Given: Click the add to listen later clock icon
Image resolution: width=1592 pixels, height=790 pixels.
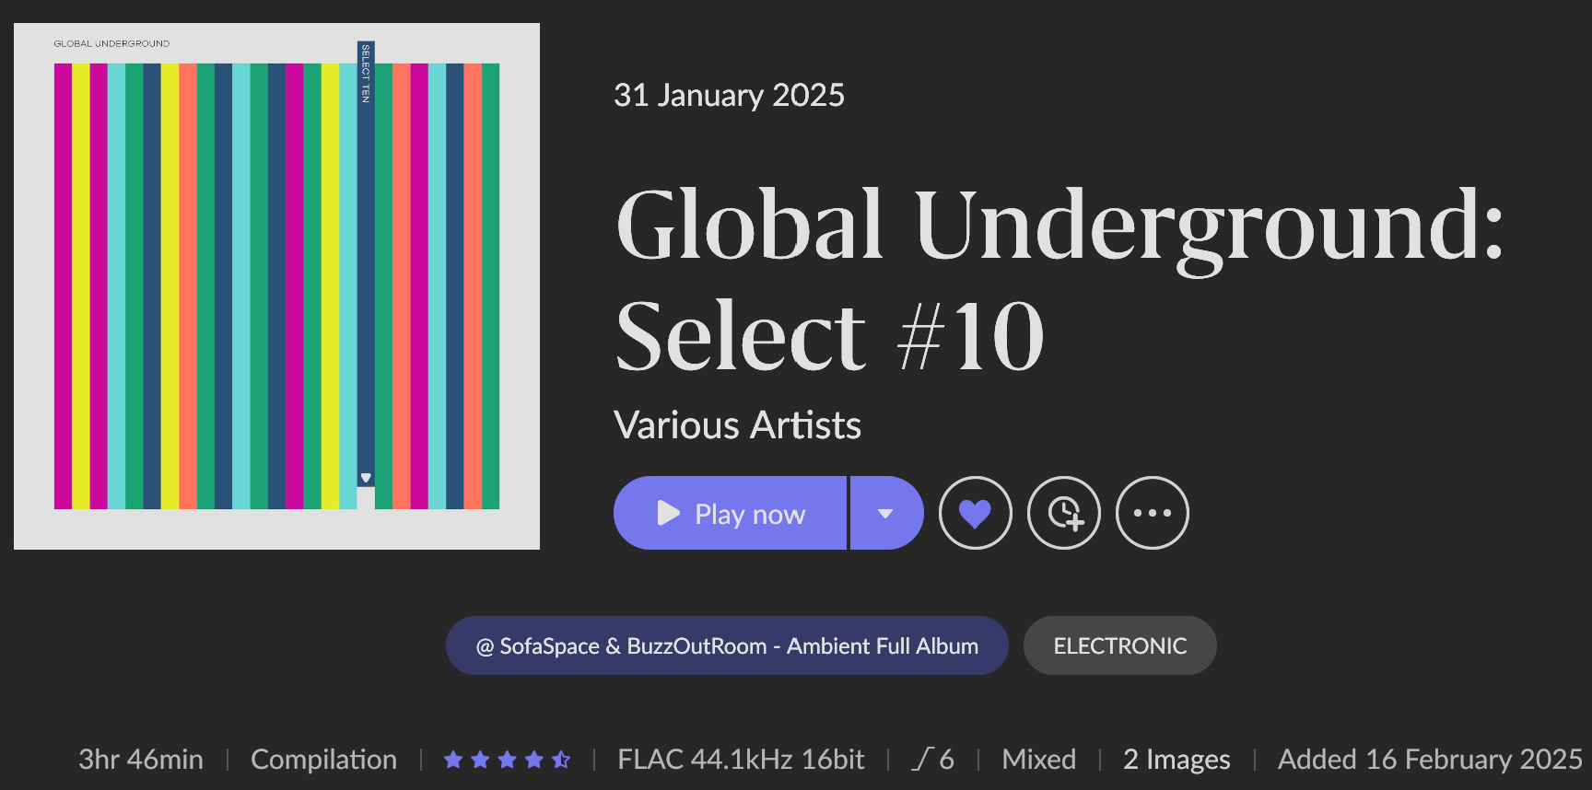Looking at the screenshot, I should pyautogui.click(x=1064, y=513).
